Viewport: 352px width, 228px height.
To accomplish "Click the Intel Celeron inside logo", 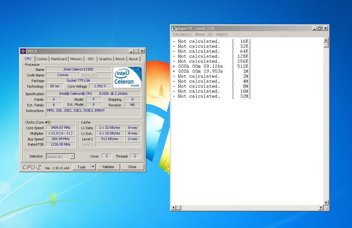I will click(x=127, y=77).
